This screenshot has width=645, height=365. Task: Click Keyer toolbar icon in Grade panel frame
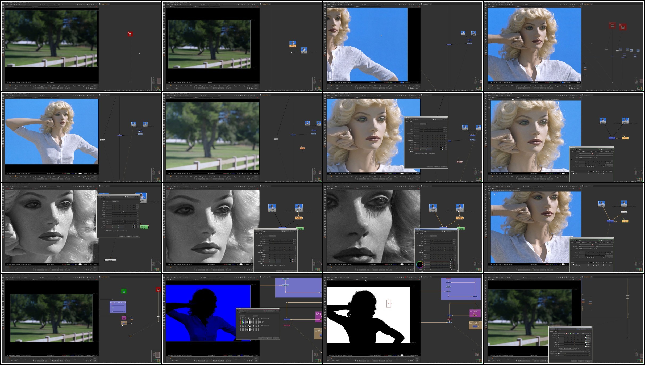pyautogui.click(x=486, y=293)
